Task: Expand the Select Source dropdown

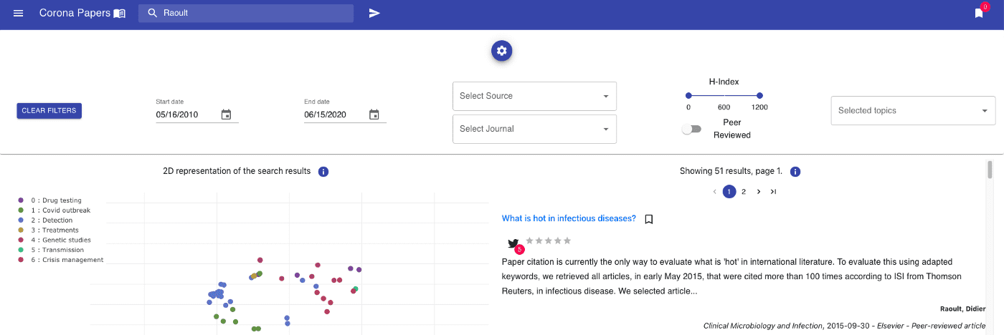Action: 535,96
